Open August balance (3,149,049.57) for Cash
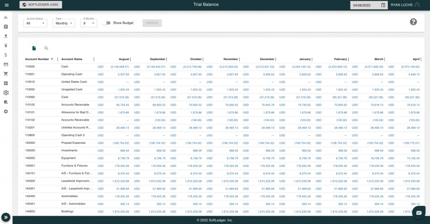 coord(120,67)
